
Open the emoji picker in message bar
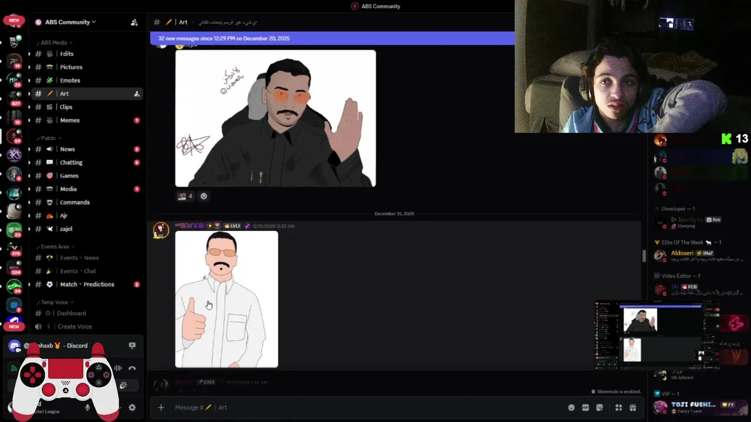[x=571, y=407]
